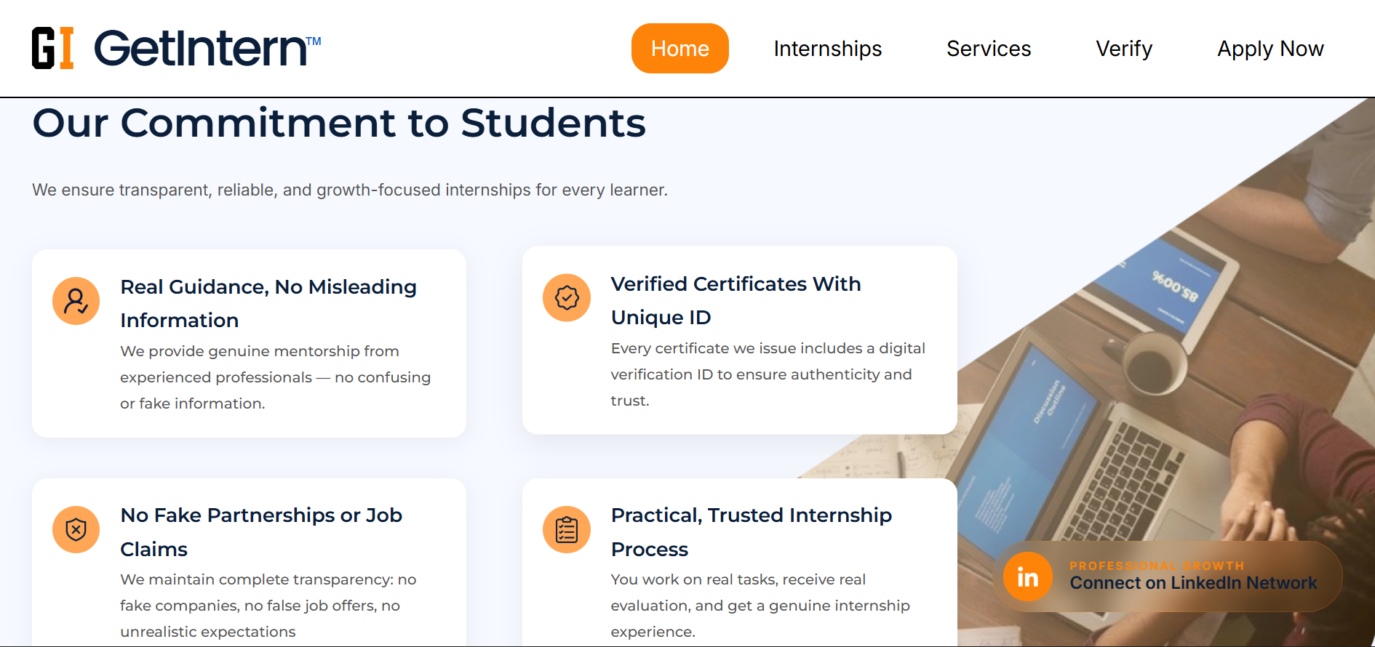Click the 'Verified Certificates With Unique ID' heading
This screenshot has height=647, width=1375.
(736, 300)
